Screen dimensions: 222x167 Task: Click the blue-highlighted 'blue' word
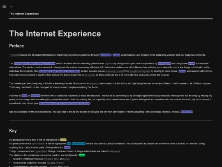[x=69, y=144]
